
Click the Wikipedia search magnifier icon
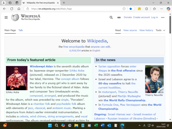[111, 18]
